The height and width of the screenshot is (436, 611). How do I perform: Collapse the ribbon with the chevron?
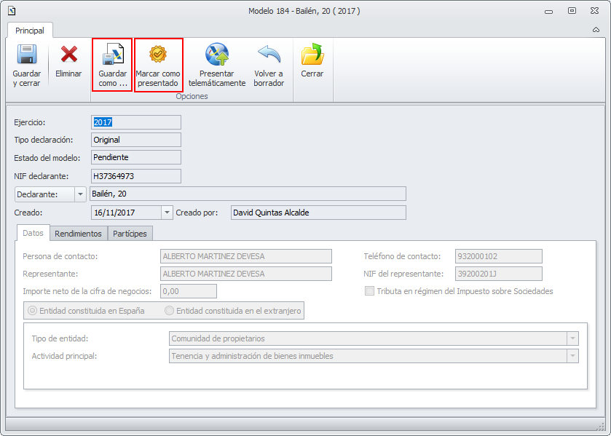596,30
